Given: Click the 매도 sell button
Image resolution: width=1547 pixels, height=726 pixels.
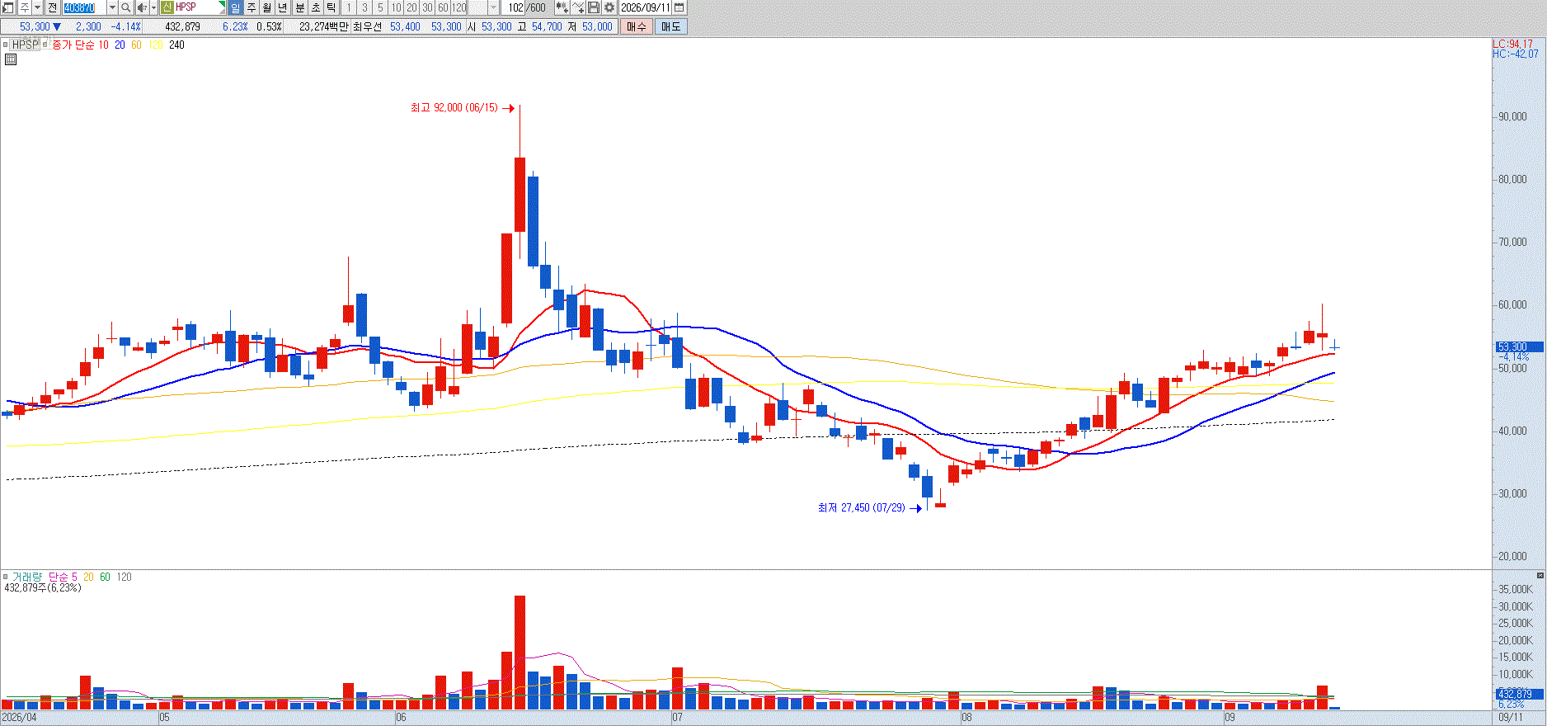Looking at the screenshot, I should coord(671,26).
